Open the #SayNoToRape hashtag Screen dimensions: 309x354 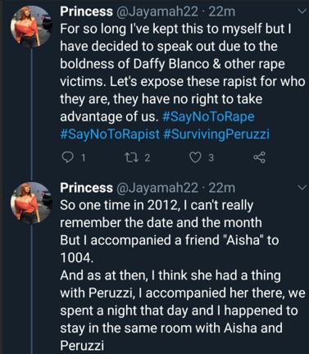pos(208,116)
